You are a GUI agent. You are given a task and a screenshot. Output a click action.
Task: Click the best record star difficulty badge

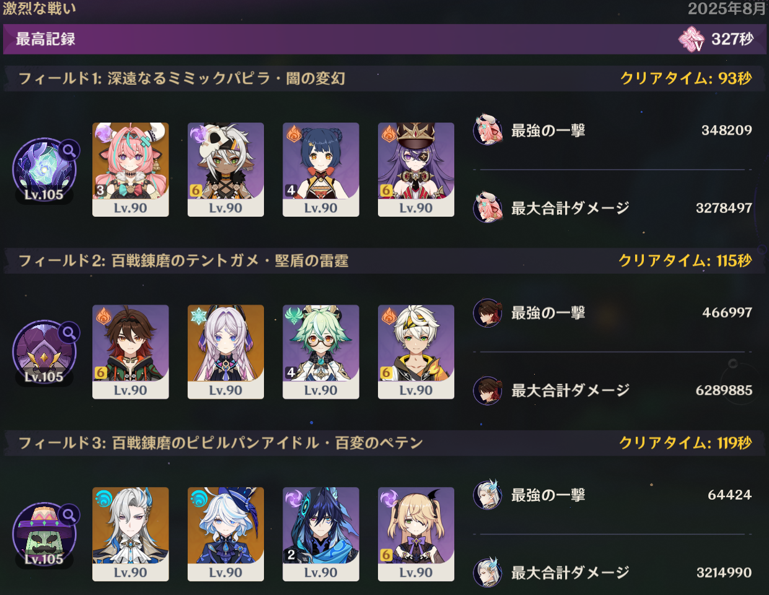pyautogui.click(x=692, y=39)
